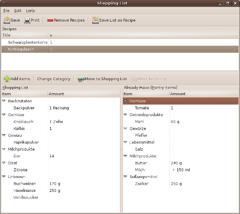The width and height of the screenshot is (240, 214).
Task: Collapse the Getreideprodukte pantry category
Action: point(125,115)
